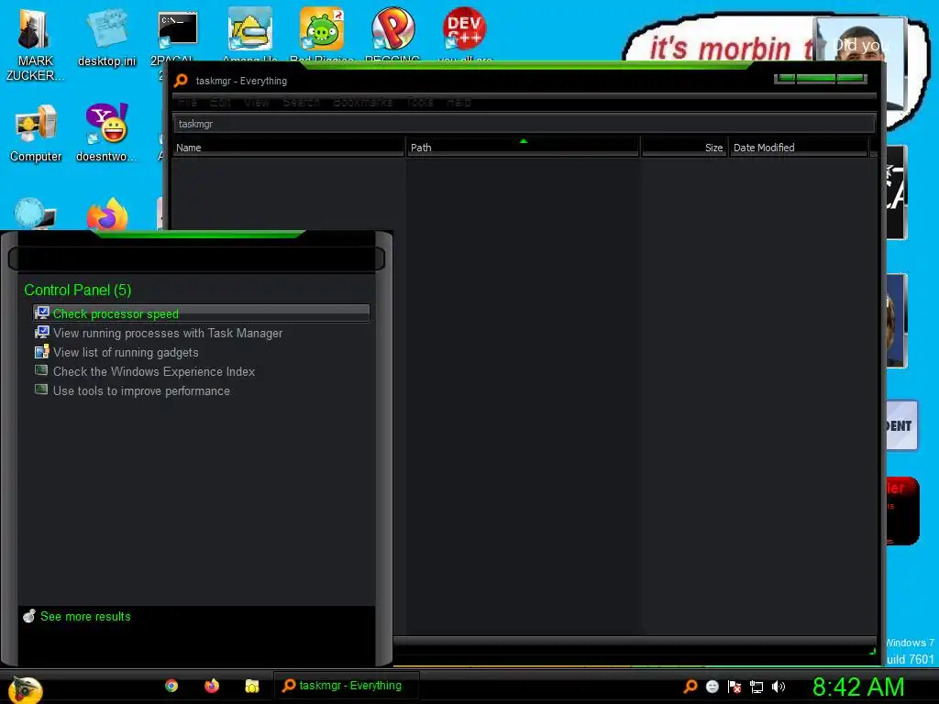Click the smiley face tray icon
This screenshot has width=939, height=704.
point(712,687)
